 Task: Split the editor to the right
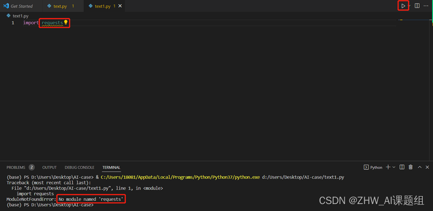pos(417,6)
